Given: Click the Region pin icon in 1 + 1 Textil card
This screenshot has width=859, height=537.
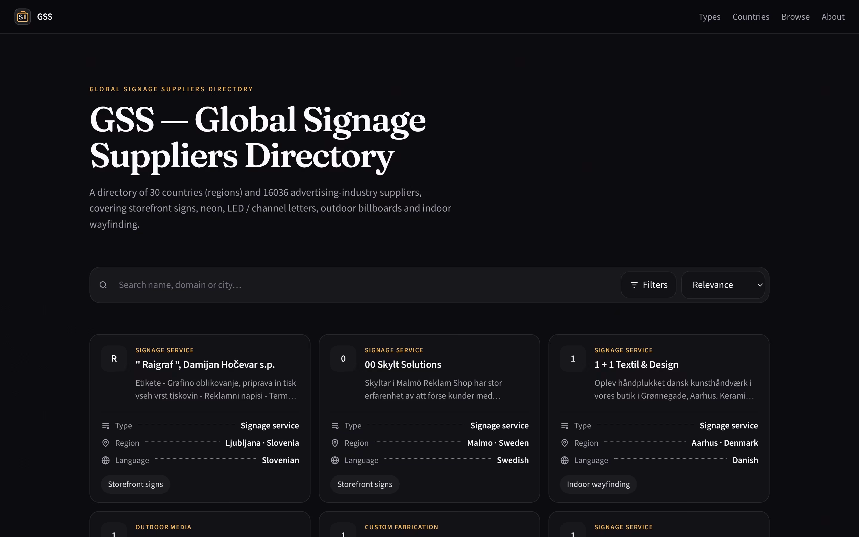Looking at the screenshot, I should (x=564, y=443).
